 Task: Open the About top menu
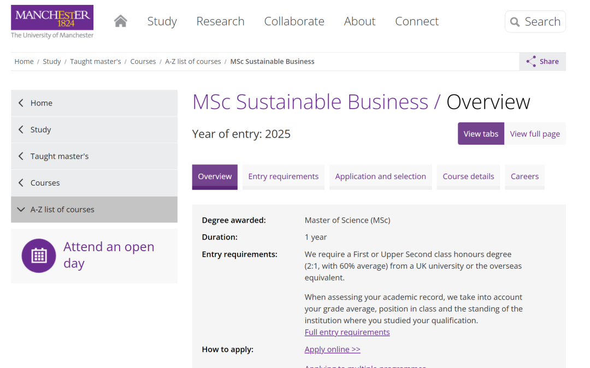tap(359, 21)
